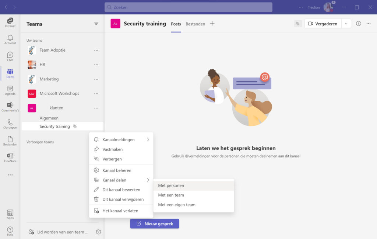Share channel Met personen

coord(194,186)
